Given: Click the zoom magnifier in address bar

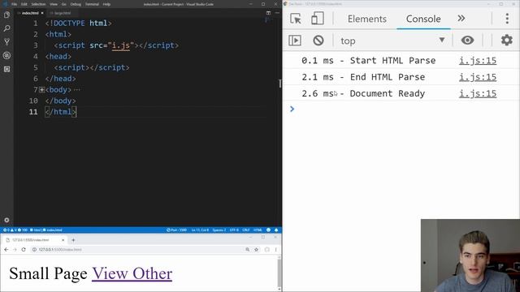Looking at the screenshot, I should pos(247,250).
